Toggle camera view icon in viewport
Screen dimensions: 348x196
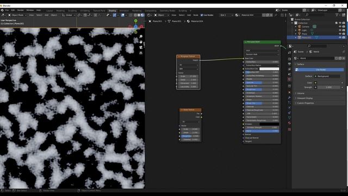(141, 47)
